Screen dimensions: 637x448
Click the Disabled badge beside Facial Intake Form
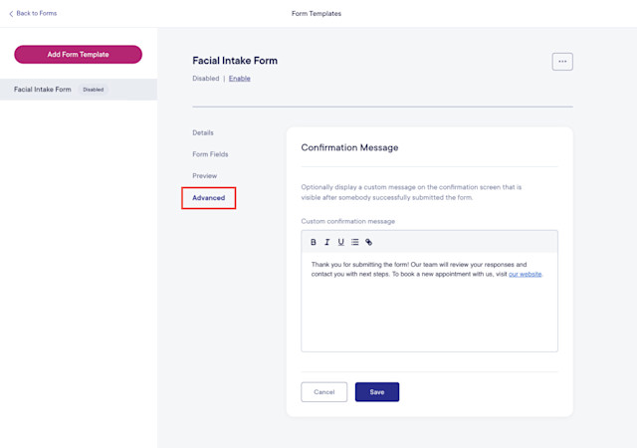coord(93,90)
